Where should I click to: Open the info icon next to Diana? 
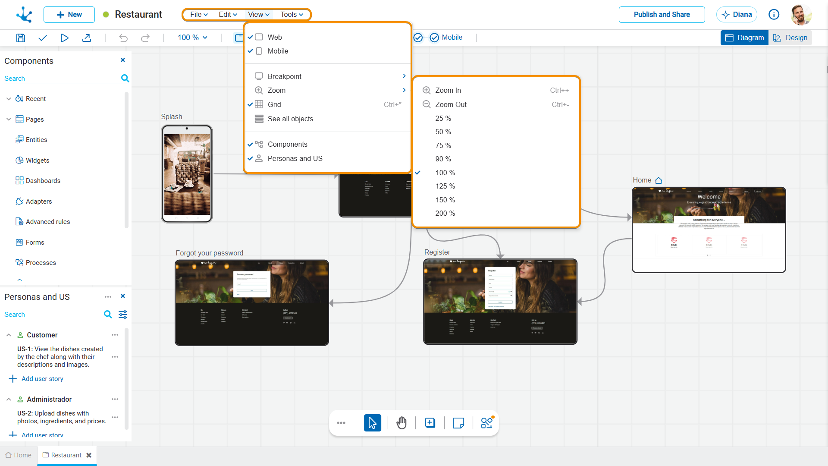774,15
